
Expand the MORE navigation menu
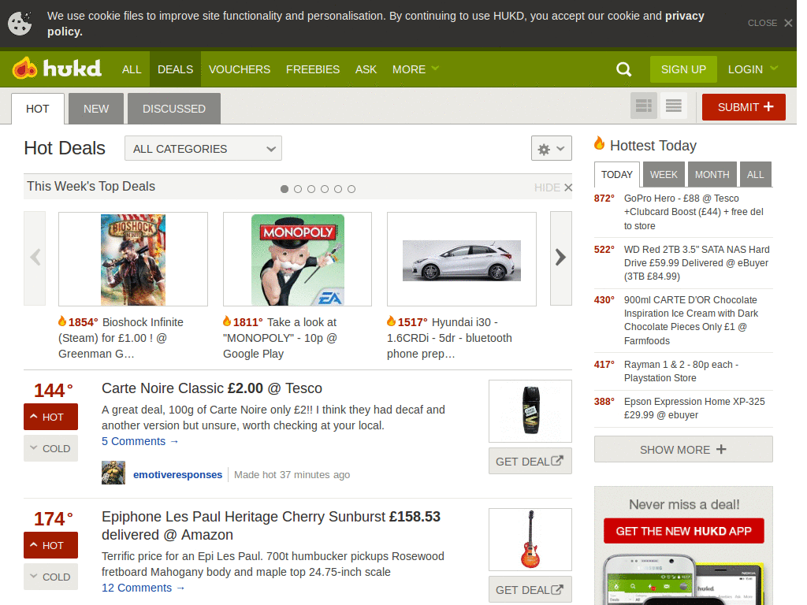(x=415, y=69)
